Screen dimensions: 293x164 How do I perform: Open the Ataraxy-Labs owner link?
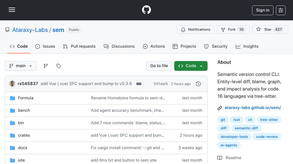[x=30, y=30]
